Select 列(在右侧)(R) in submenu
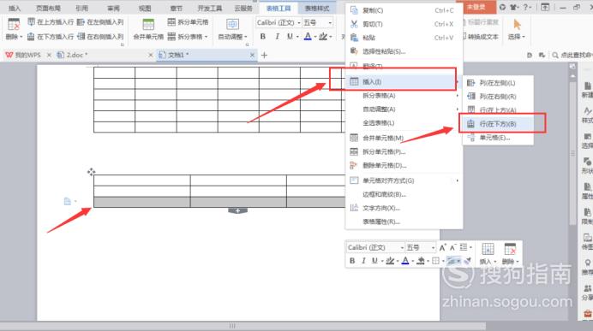 (498, 97)
